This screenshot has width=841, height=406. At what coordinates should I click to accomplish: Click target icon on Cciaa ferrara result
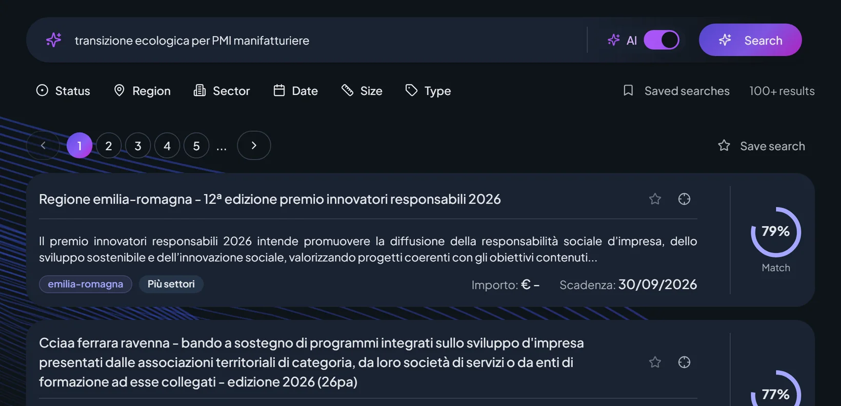coord(684,362)
